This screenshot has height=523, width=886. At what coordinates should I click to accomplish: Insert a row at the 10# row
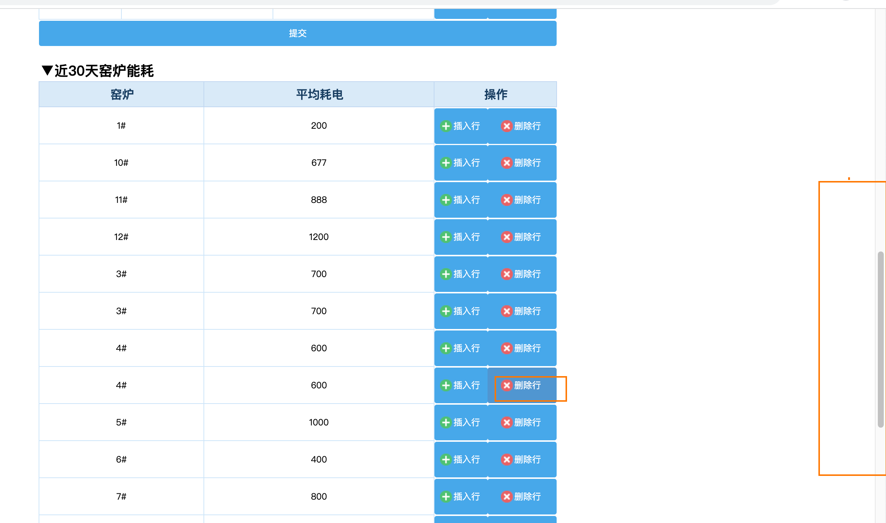pyautogui.click(x=461, y=163)
